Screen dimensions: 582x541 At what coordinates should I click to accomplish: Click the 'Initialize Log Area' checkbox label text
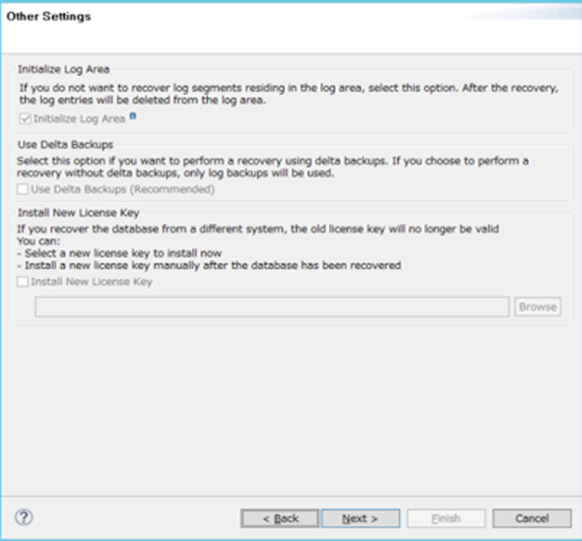(80, 119)
